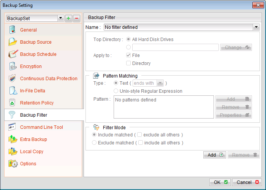The height and width of the screenshot is (190, 266).
Task: Toggle exclude all others checkbox
Action: click(139, 135)
